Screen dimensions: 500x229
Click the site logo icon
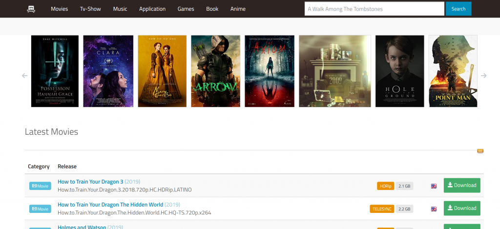pyautogui.click(x=31, y=9)
